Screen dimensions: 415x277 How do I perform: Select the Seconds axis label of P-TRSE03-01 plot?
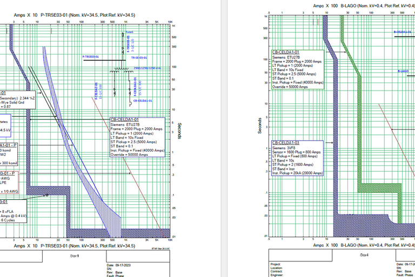tap(179, 131)
